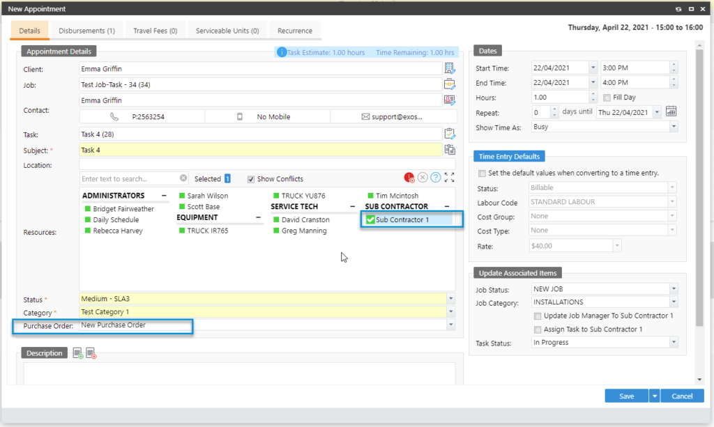
Task: Open the Travel Fees (0) tab
Action: (x=155, y=31)
